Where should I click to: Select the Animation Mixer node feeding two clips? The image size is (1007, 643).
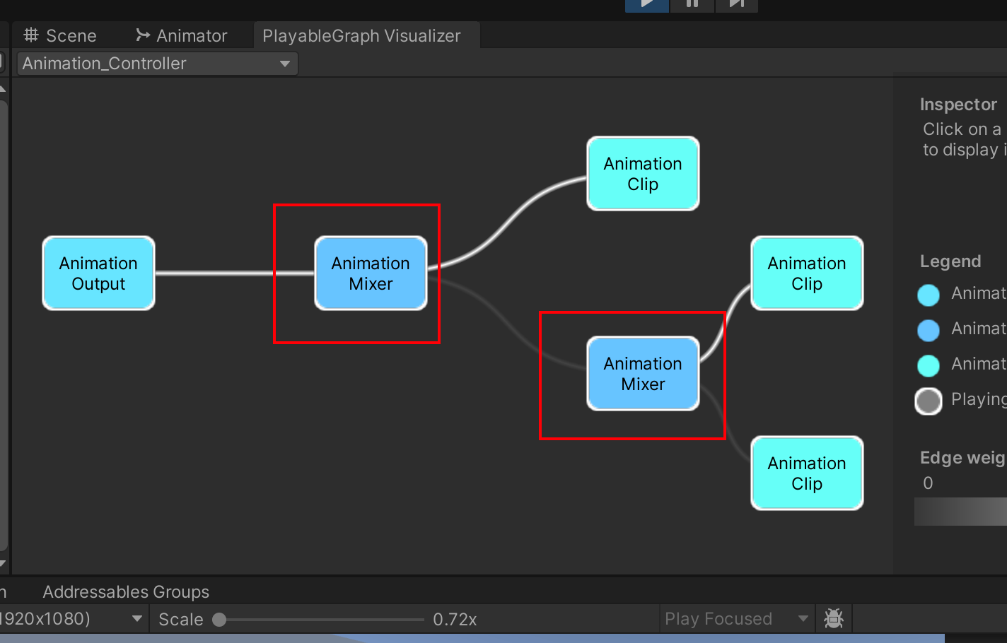tap(643, 374)
